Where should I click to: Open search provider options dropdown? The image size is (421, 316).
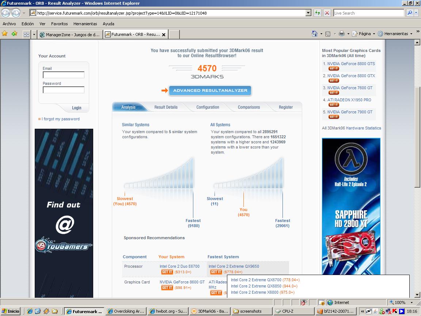click(416, 13)
